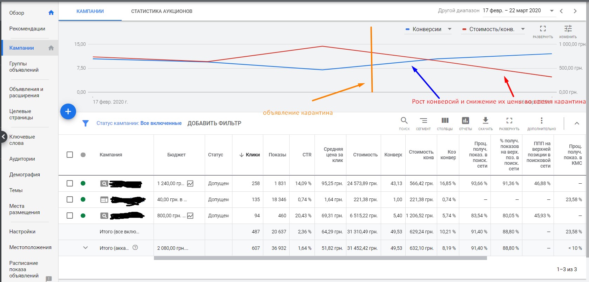Open the Конверсии metric dropdown

428,29
